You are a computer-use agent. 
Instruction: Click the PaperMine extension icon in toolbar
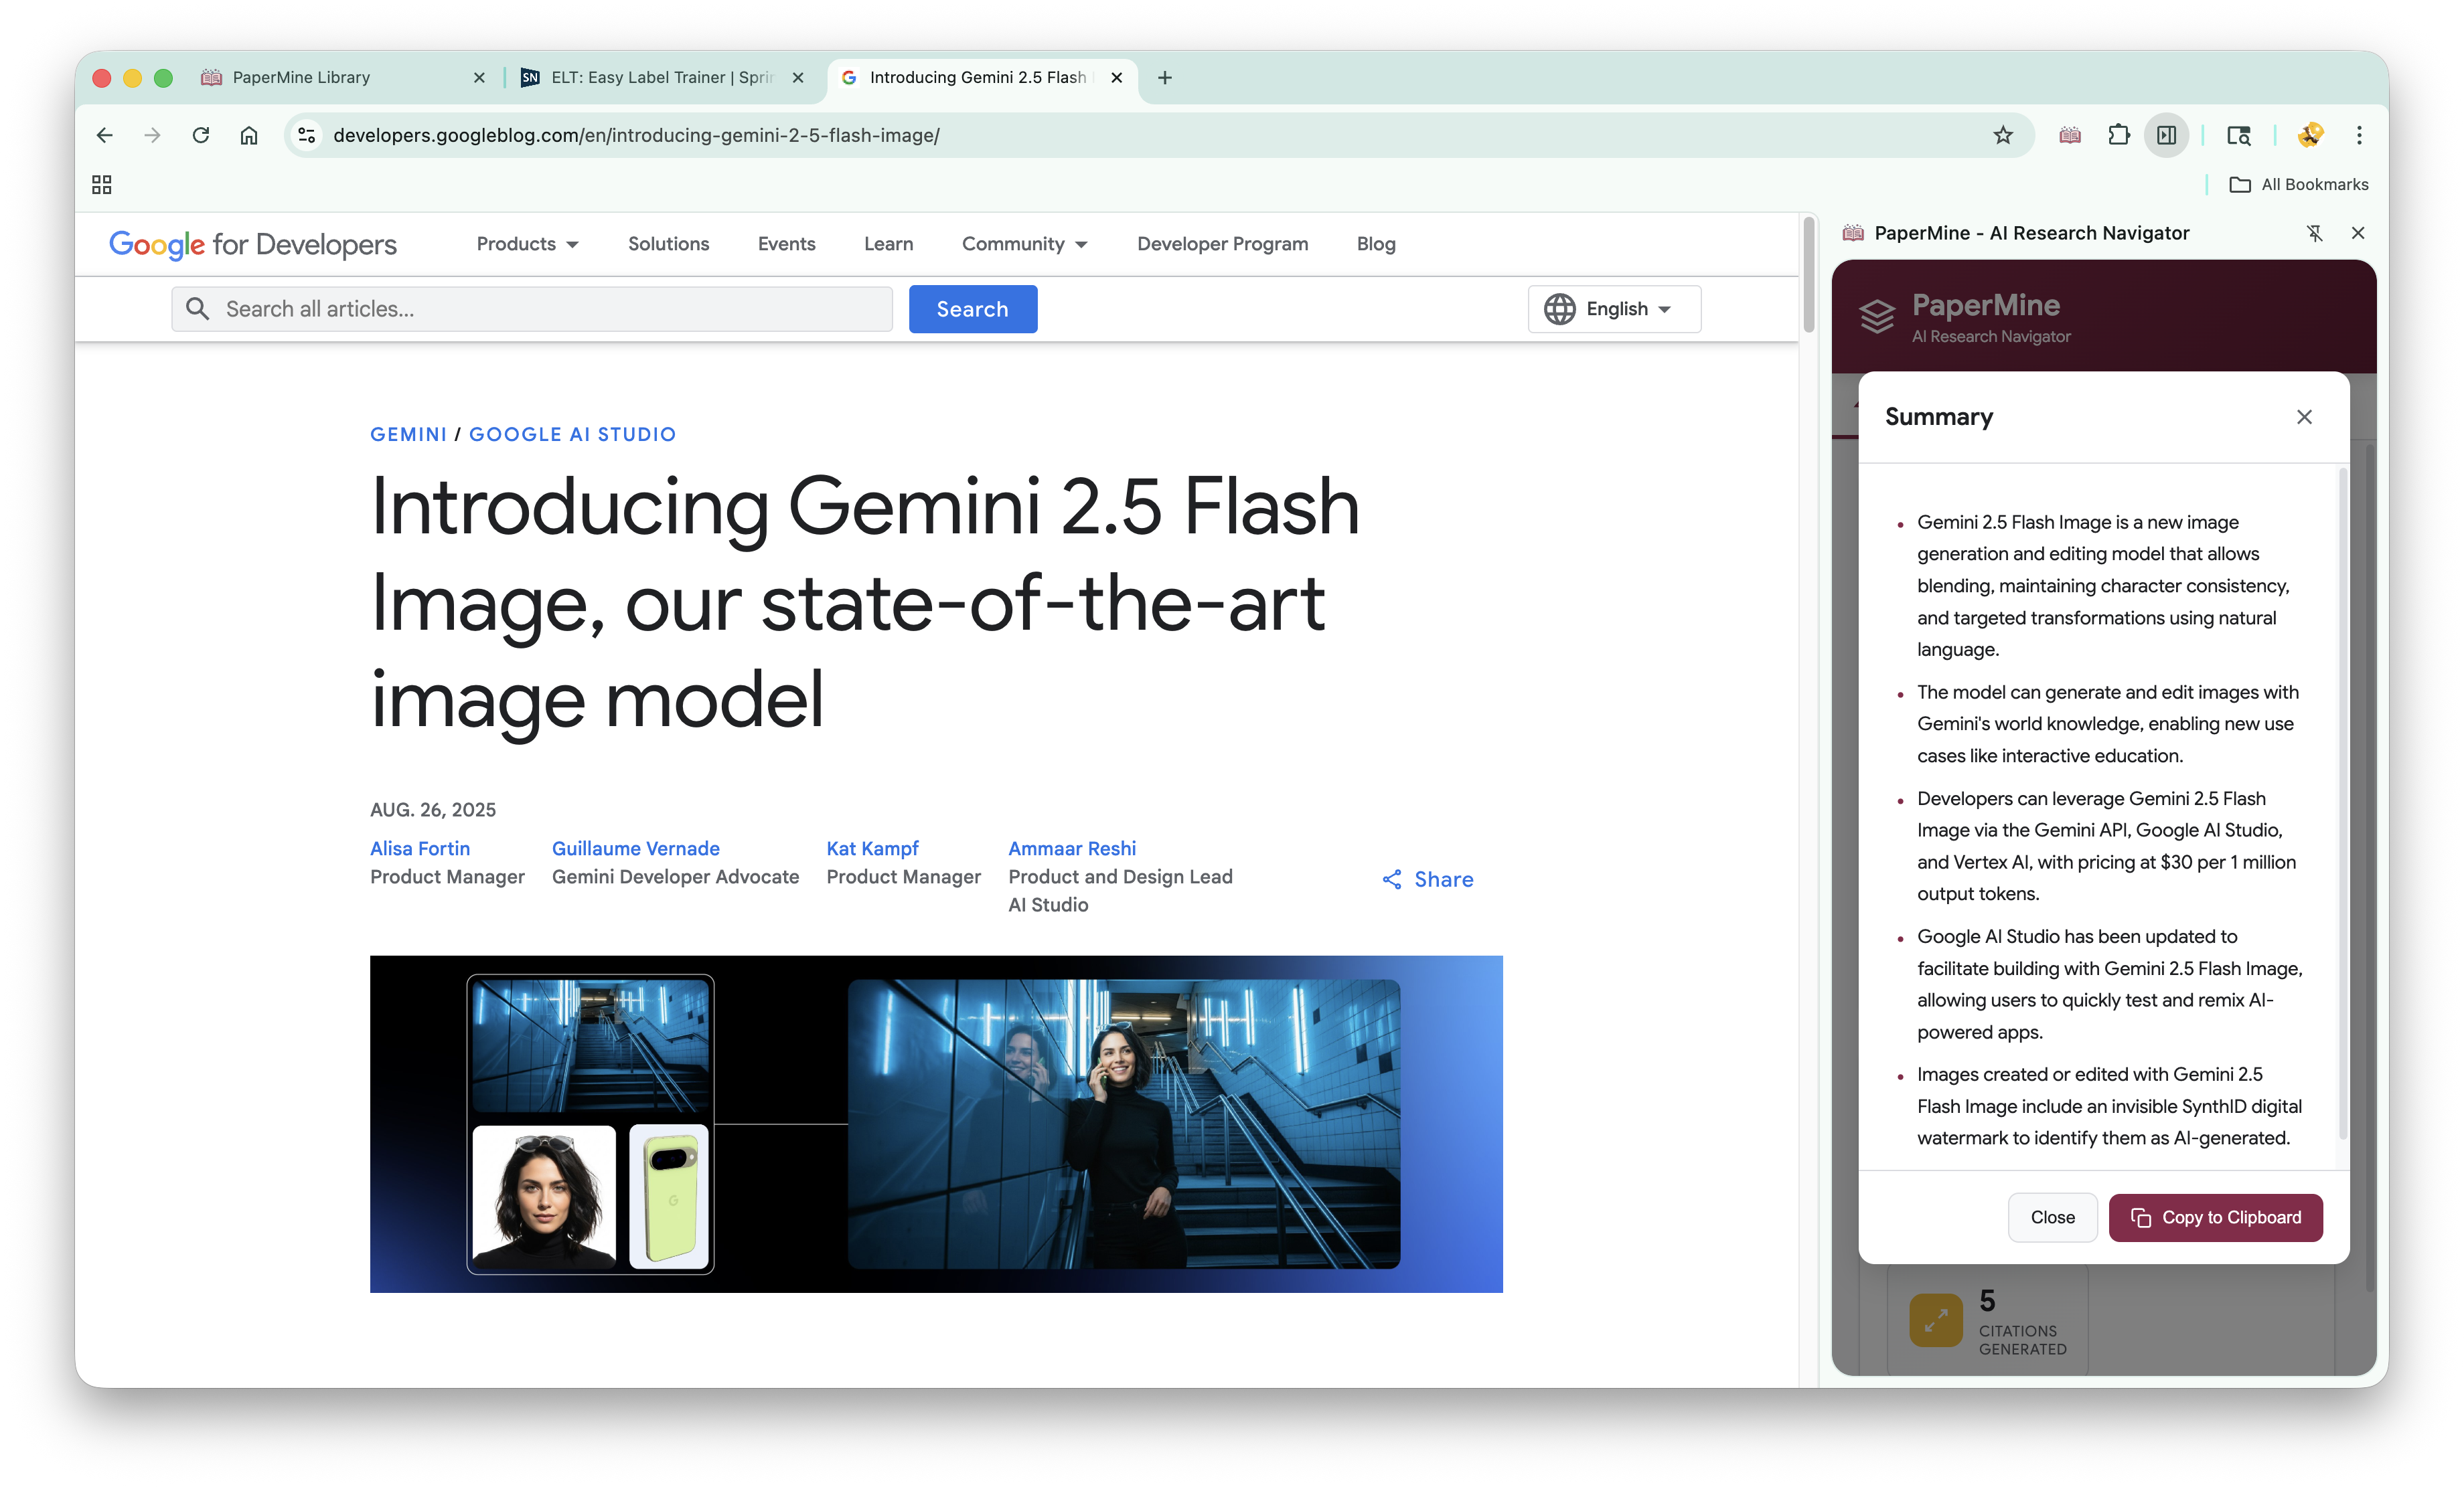click(2070, 135)
